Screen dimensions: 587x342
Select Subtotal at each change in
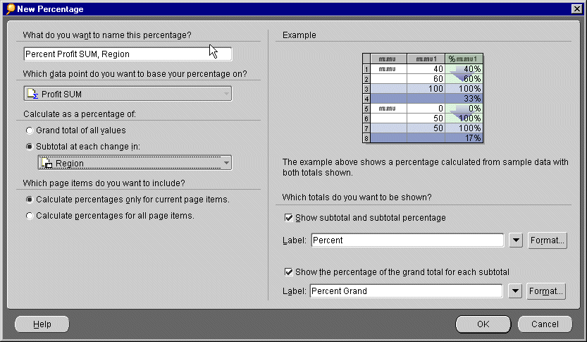pyautogui.click(x=29, y=147)
